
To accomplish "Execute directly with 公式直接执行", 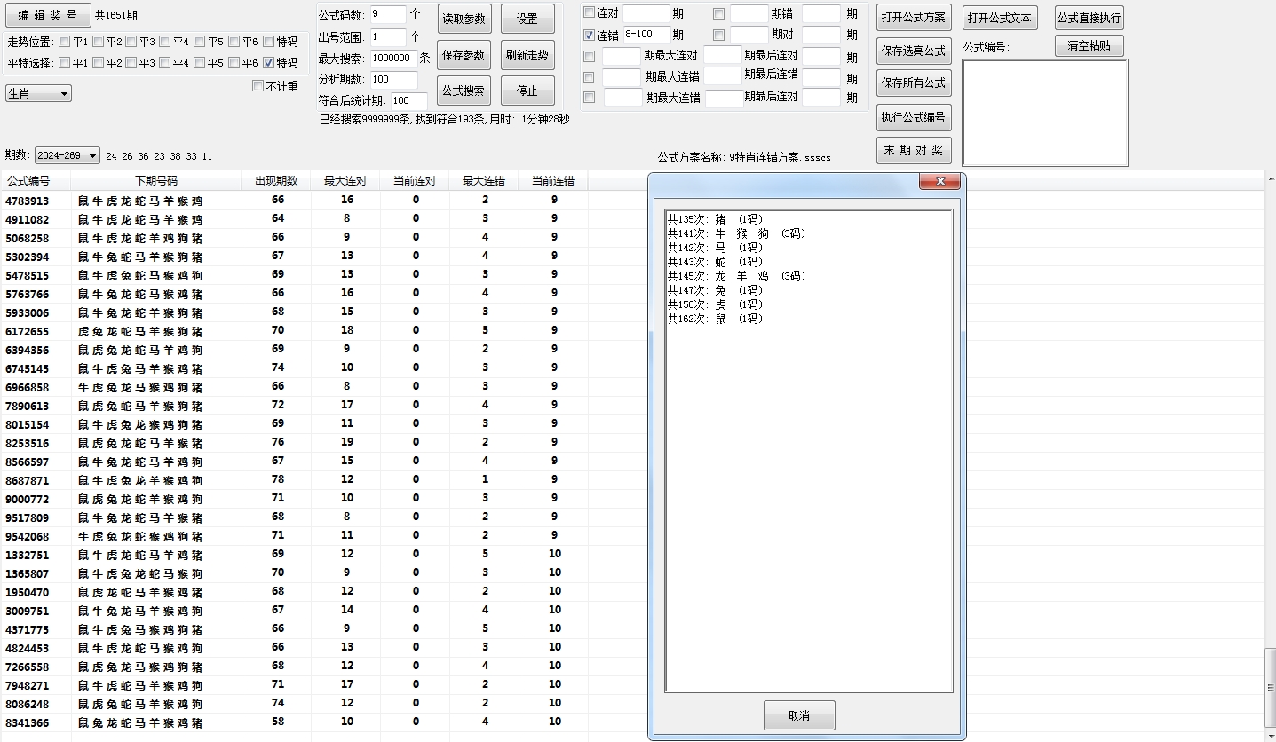I will tap(1087, 16).
